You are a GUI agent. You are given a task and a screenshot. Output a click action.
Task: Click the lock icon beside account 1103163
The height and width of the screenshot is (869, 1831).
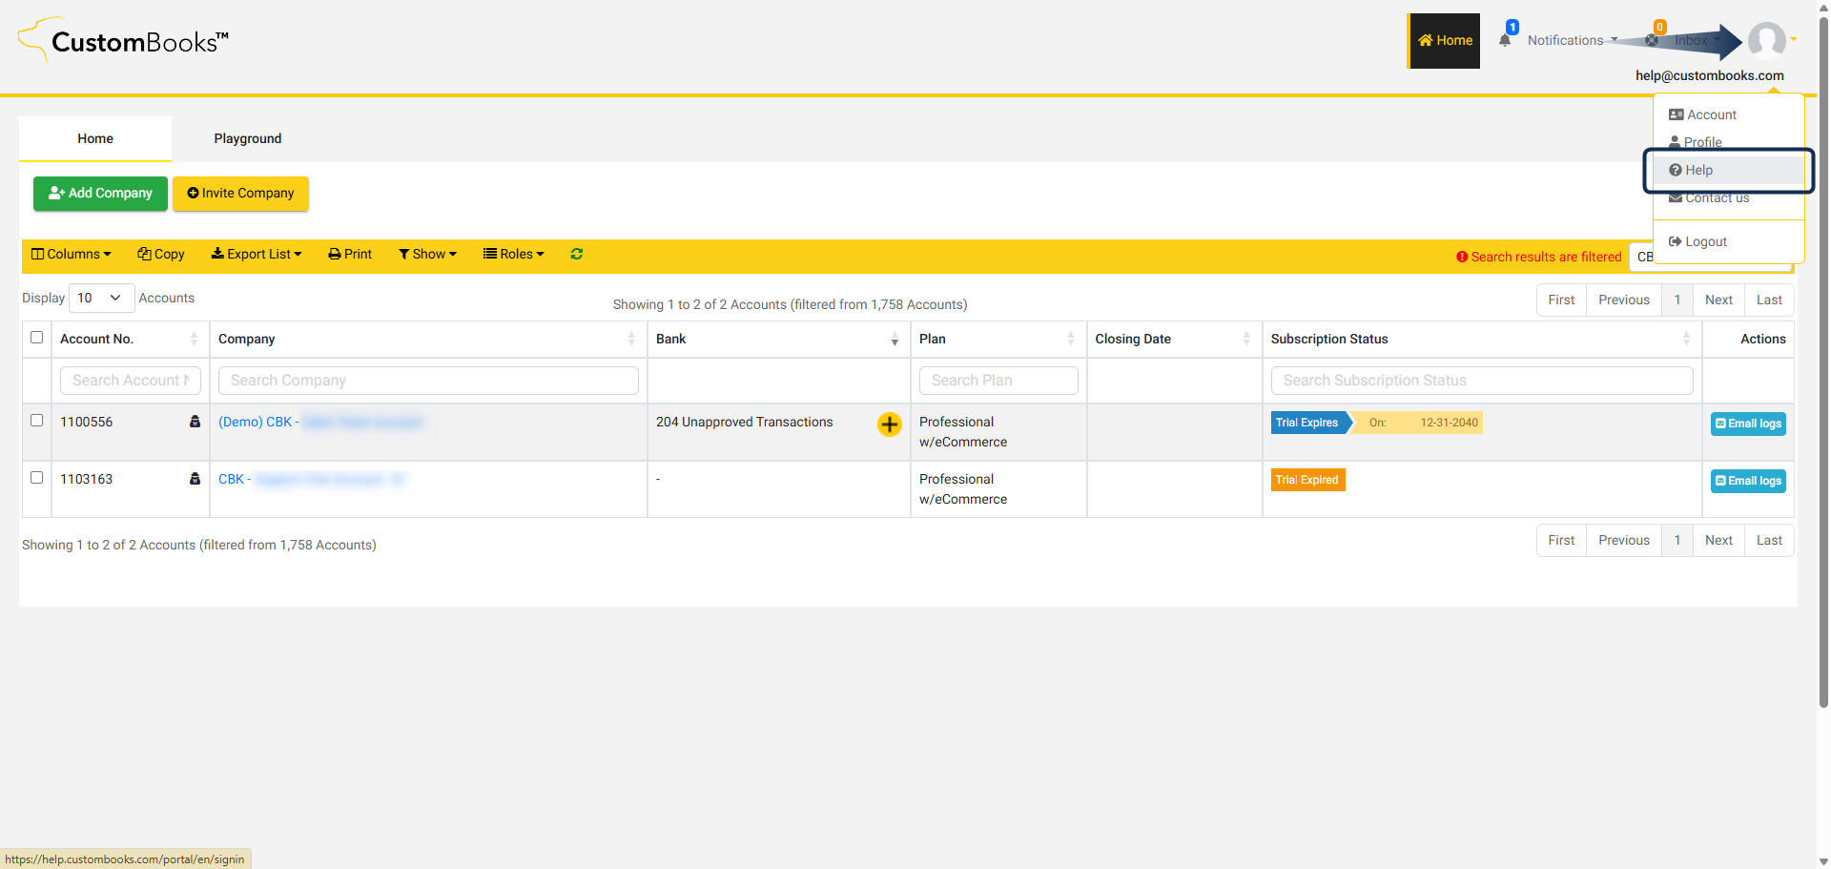pos(195,479)
